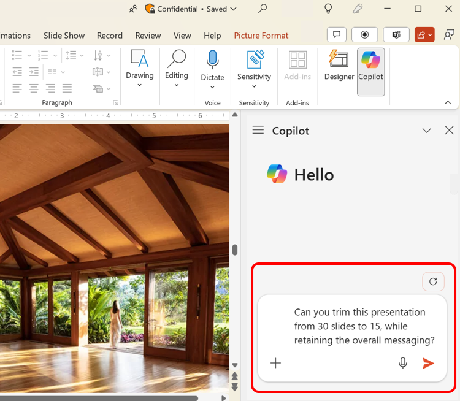Click inside the Copilot prompt text
460x401 pixels.
coord(364,326)
